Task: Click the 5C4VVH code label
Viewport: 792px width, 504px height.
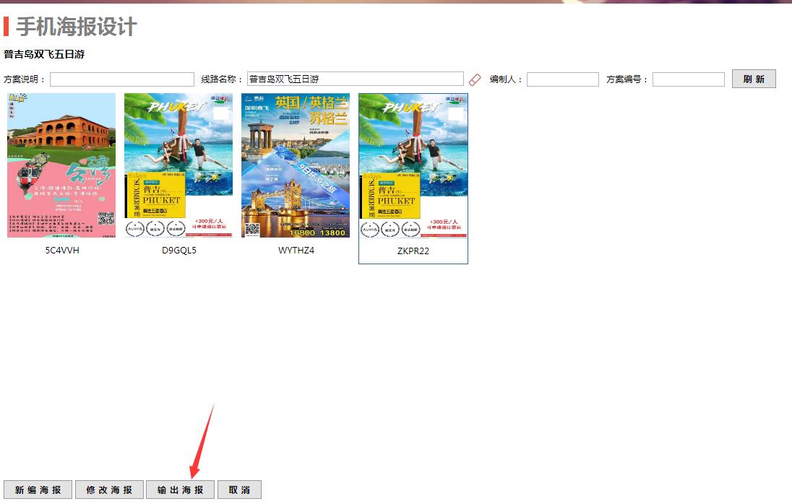Action: click(x=62, y=251)
